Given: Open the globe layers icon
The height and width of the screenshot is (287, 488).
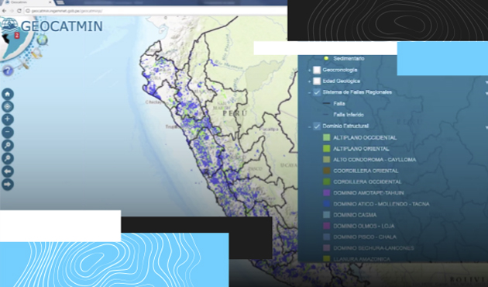Looking at the screenshot, I should tap(42, 40).
